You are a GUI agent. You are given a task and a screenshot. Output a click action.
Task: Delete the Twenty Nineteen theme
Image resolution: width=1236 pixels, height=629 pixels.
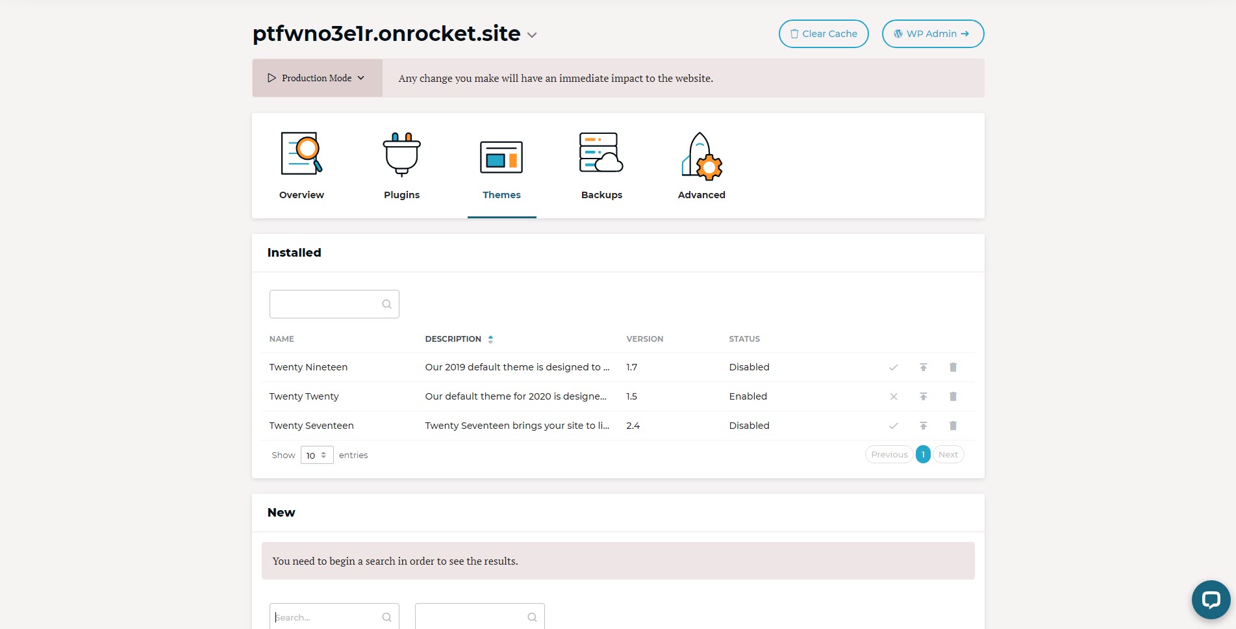tap(953, 367)
